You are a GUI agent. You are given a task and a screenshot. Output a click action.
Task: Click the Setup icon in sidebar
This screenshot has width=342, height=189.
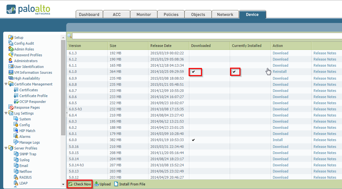coord(11,38)
